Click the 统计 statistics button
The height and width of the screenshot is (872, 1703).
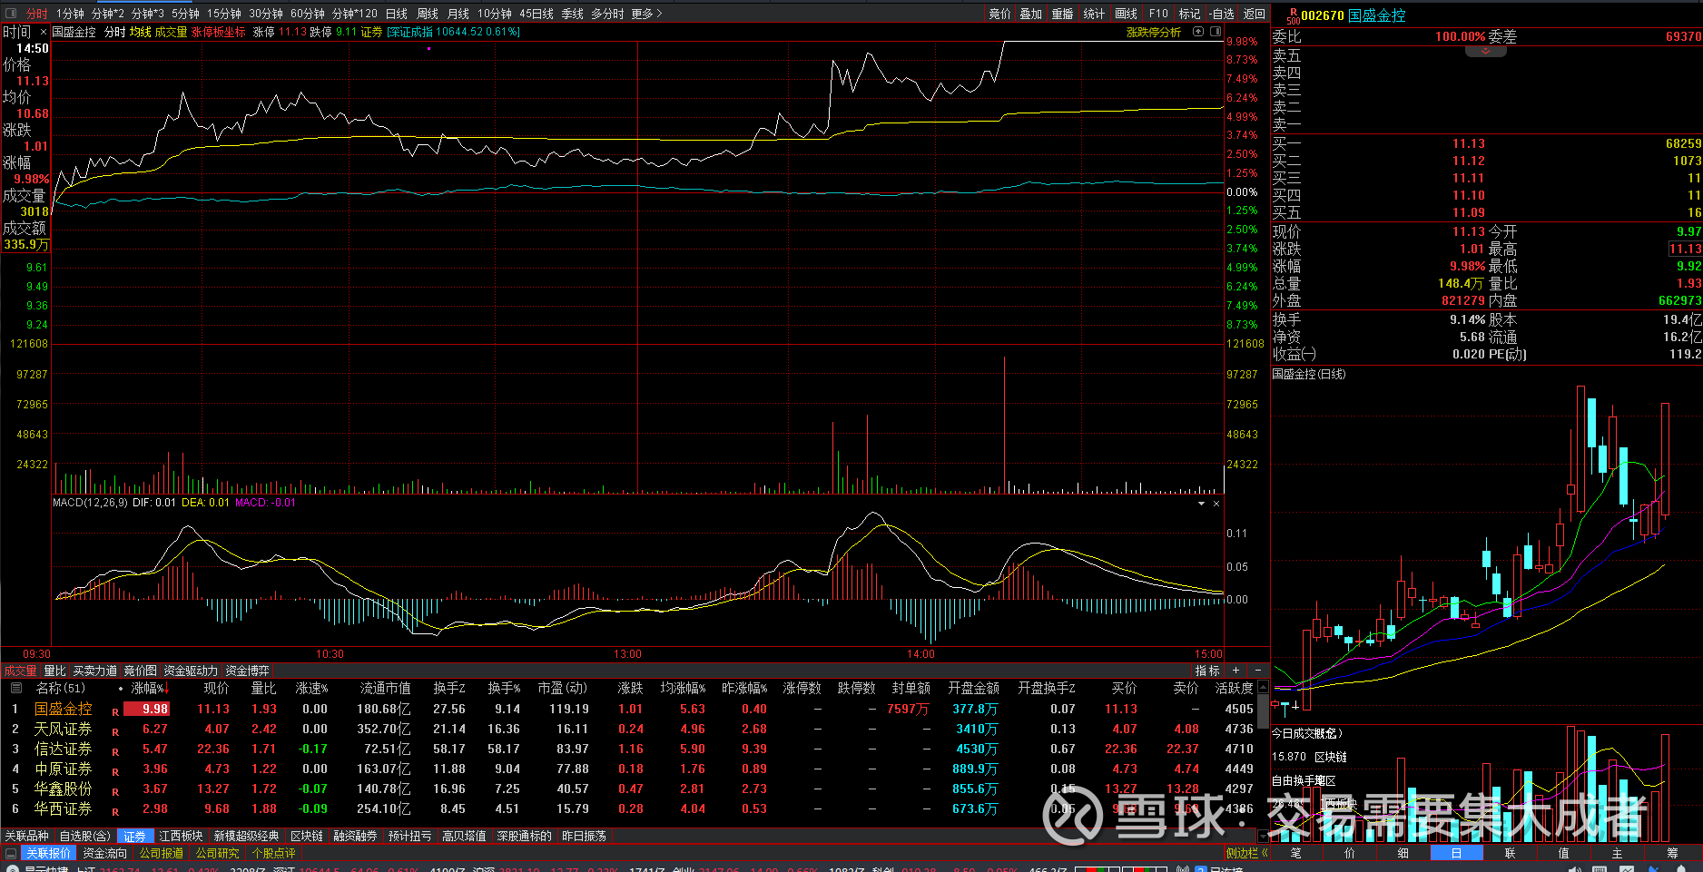tap(1095, 14)
